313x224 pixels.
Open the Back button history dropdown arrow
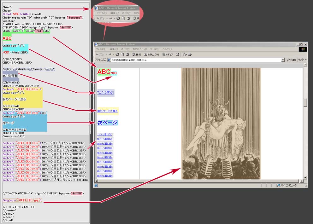(x=106, y=55)
